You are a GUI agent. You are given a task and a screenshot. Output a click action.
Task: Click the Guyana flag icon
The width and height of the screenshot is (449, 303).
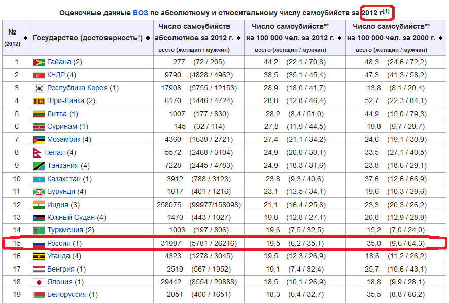(39, 62)
